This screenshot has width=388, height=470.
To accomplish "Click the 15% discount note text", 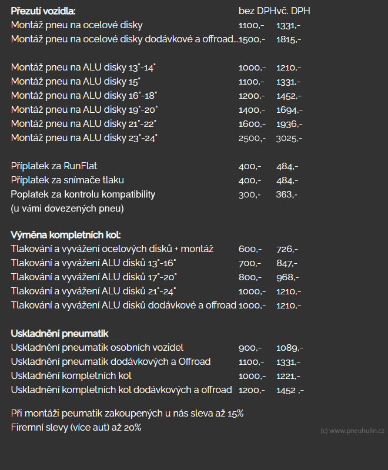I will pos(127,414).
